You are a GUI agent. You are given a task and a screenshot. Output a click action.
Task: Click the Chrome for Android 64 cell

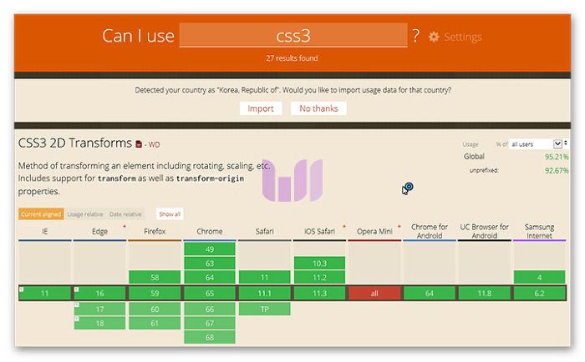pyautogui.click(x=430, y=293)
